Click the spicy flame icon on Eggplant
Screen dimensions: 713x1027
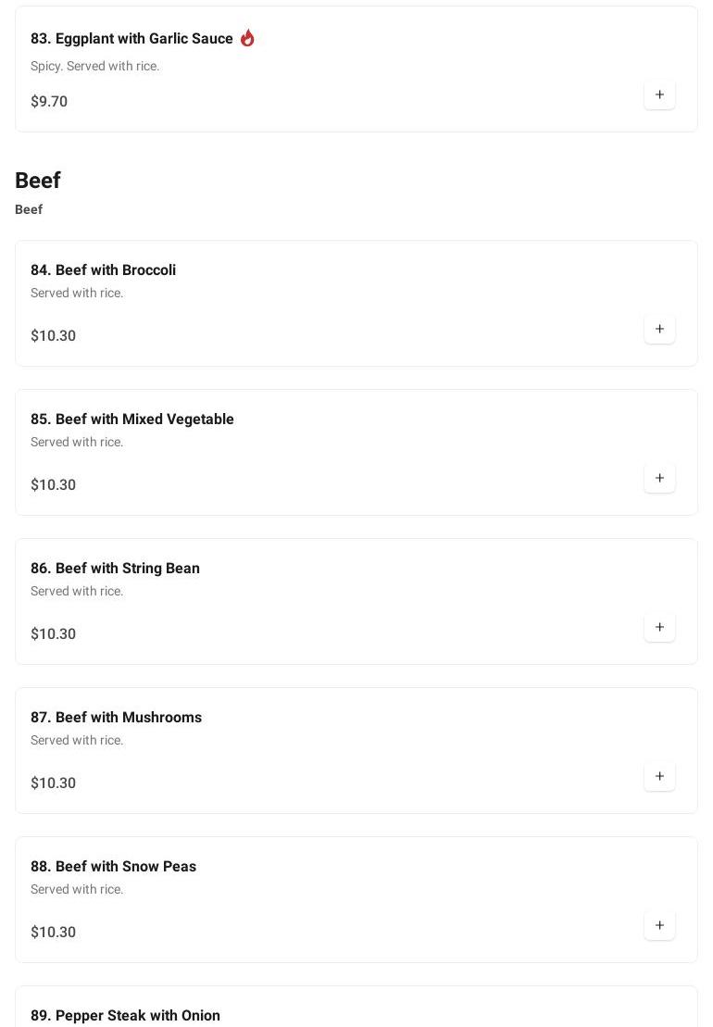247,38
